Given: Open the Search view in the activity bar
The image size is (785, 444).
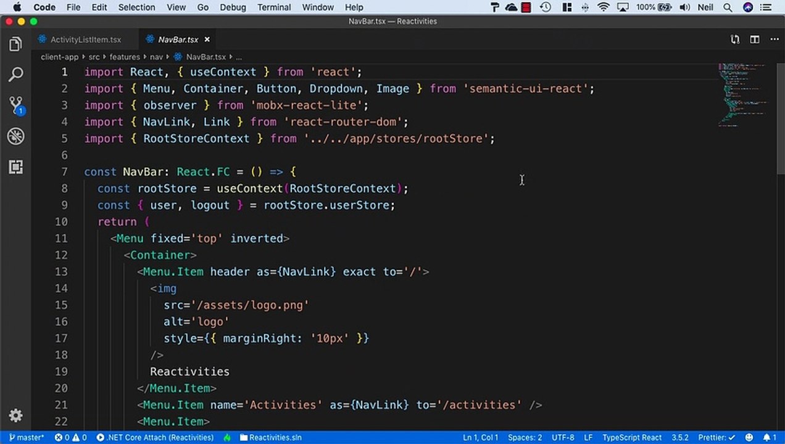Looking at the screenshot, I should pyautogui.click(x=16, y=75).
